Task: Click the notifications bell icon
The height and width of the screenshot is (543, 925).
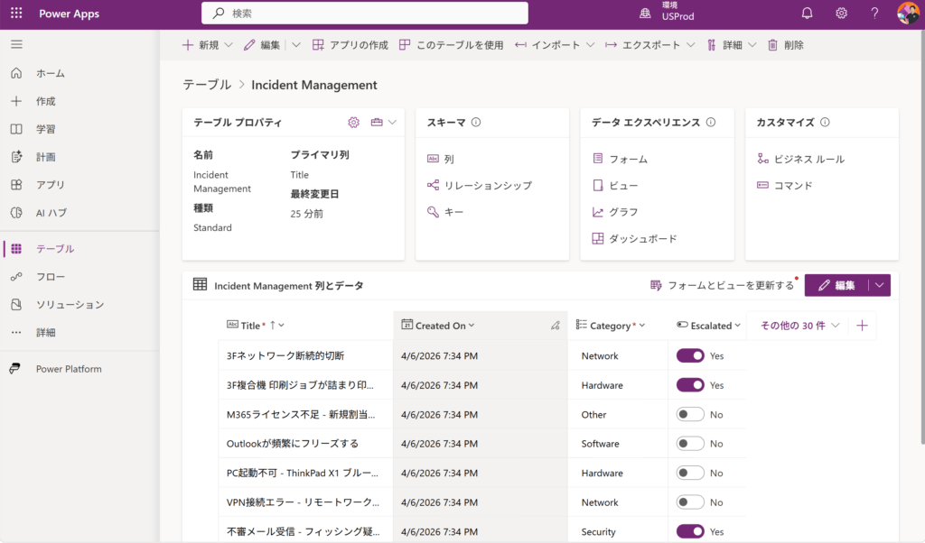Action: (807, 14)
